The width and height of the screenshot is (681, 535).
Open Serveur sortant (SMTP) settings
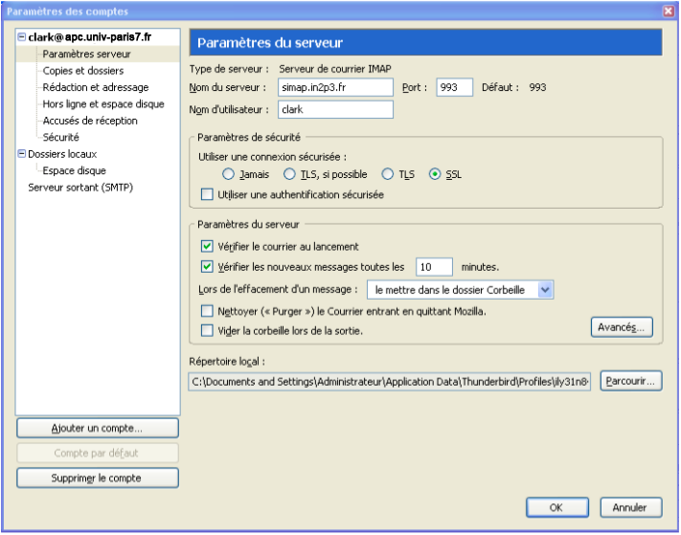80,188
